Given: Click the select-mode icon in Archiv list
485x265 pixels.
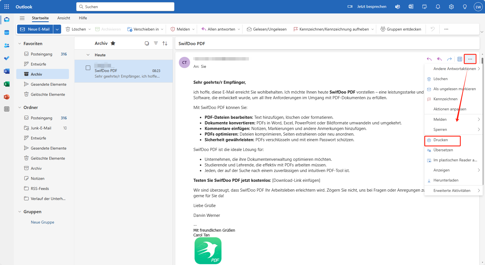Looking at the screenshot, I should point(147,43).
